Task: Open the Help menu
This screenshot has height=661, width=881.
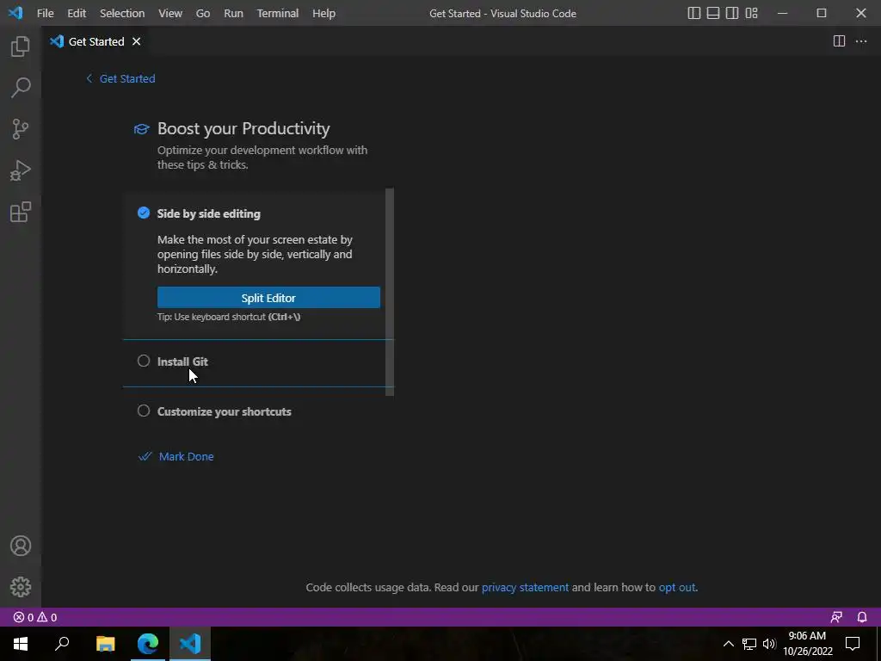Action: [323, 13]
